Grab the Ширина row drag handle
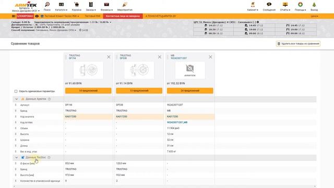Image resolution: width=334 pixels, height=188 pixels. tap(16, 140)
